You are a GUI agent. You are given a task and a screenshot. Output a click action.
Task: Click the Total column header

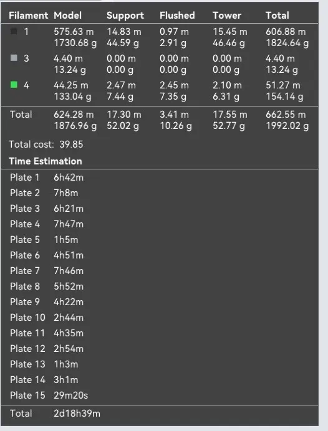pos(277,16)
